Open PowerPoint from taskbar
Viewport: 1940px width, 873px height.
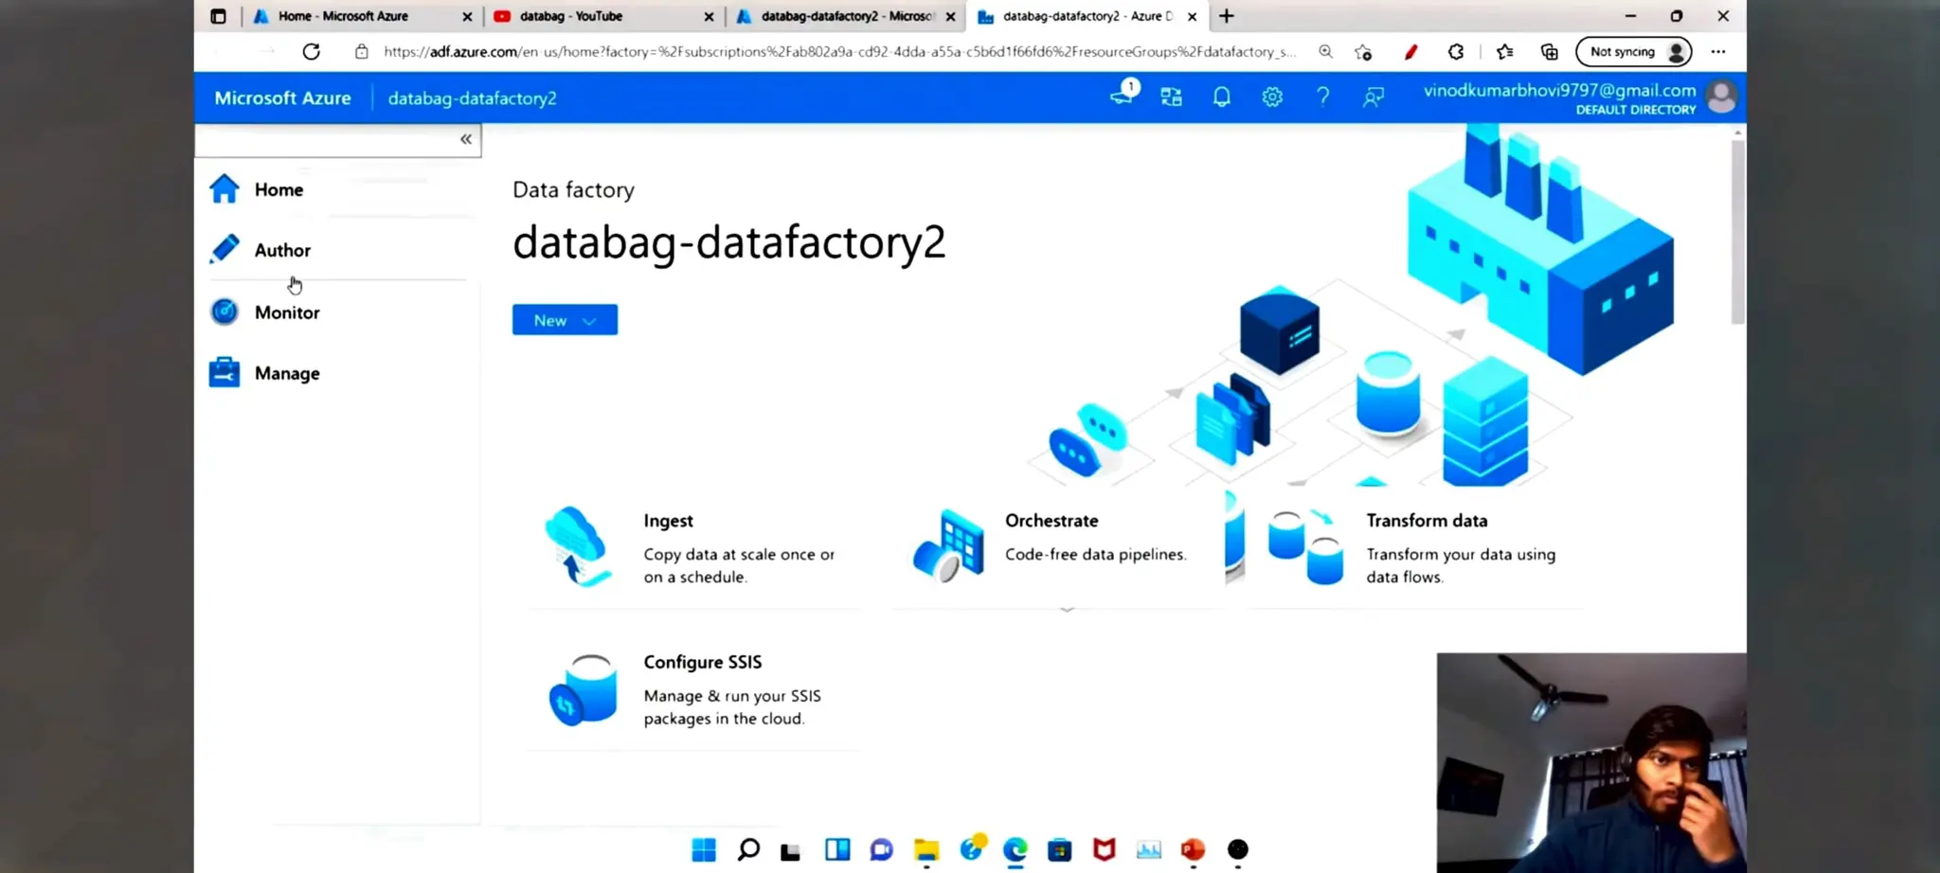click(x=1193, y=850)
